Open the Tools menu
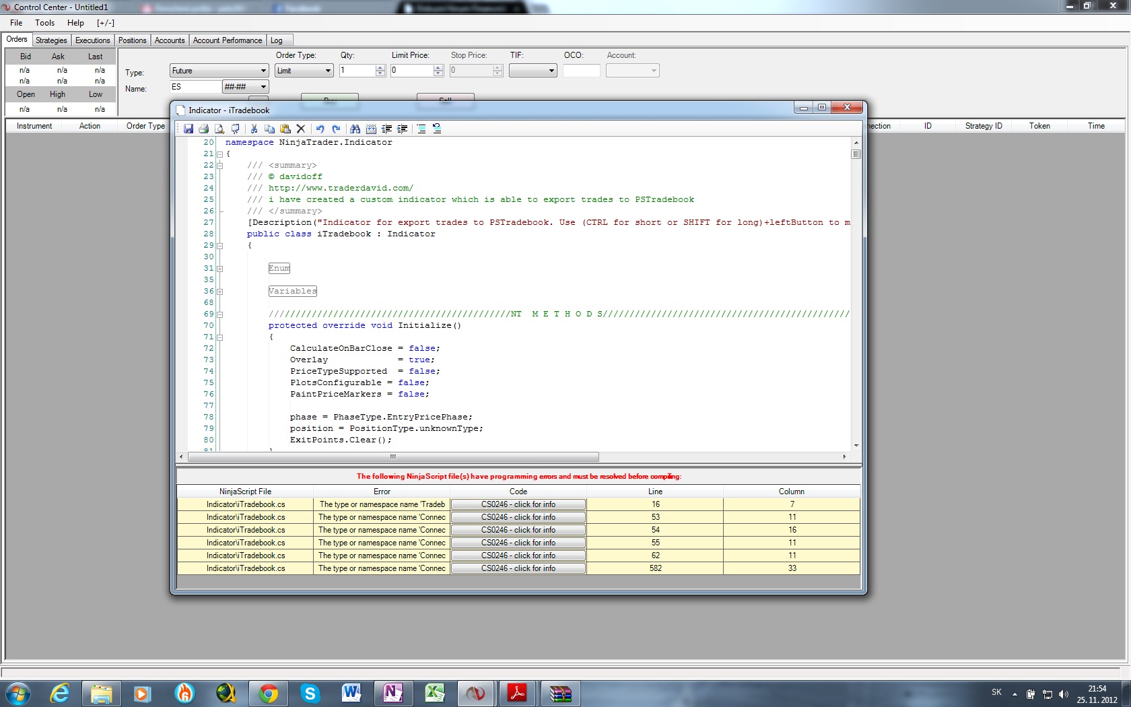 point(44,23)
